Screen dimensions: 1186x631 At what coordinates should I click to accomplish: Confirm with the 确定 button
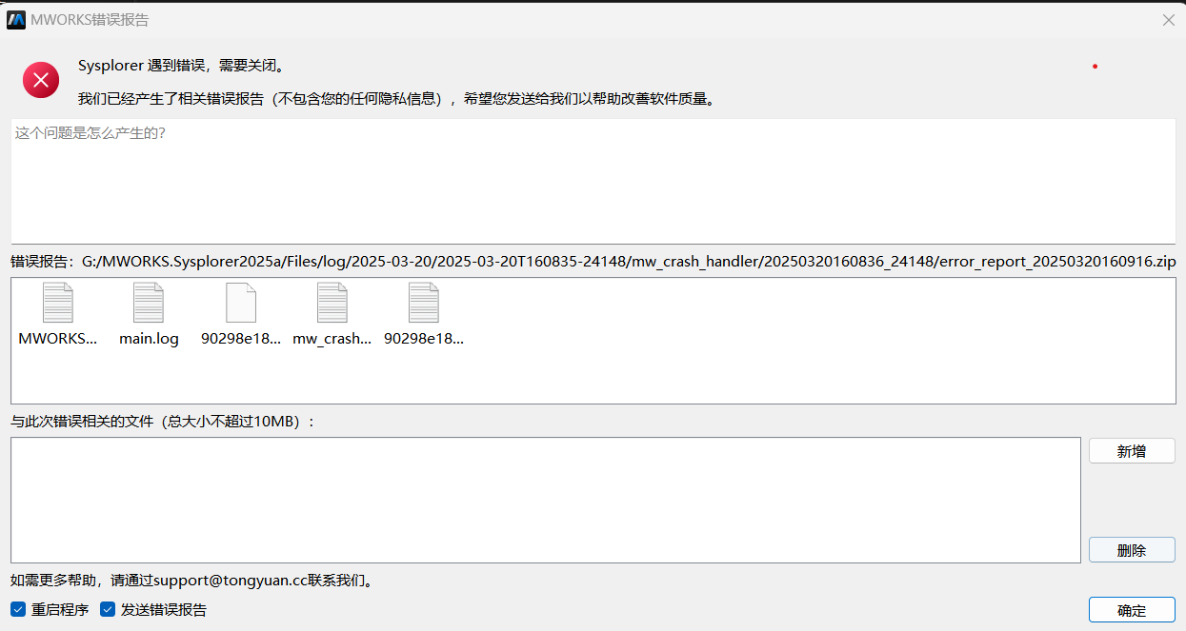point(1132,610)
